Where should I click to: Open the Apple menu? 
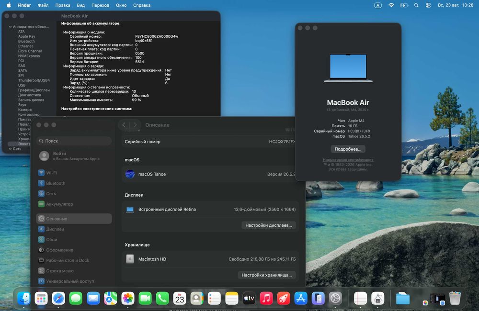point(9,5)
